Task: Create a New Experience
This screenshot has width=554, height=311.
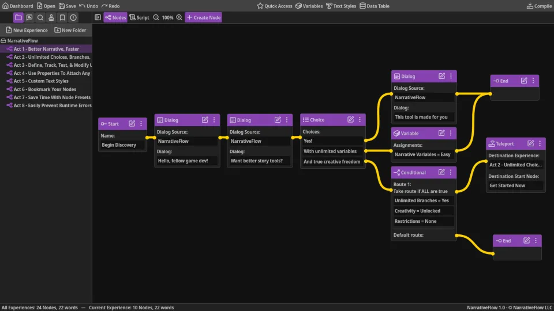Action: [x=27, y=30]
